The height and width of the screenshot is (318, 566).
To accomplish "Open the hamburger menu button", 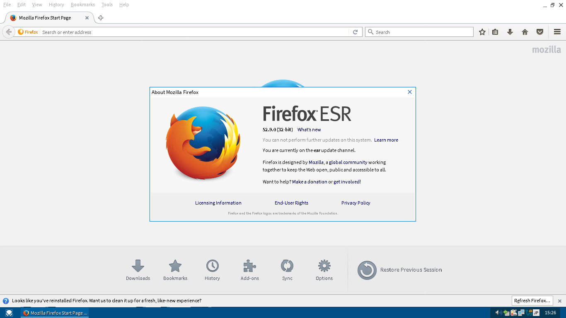I will [557, 32].
